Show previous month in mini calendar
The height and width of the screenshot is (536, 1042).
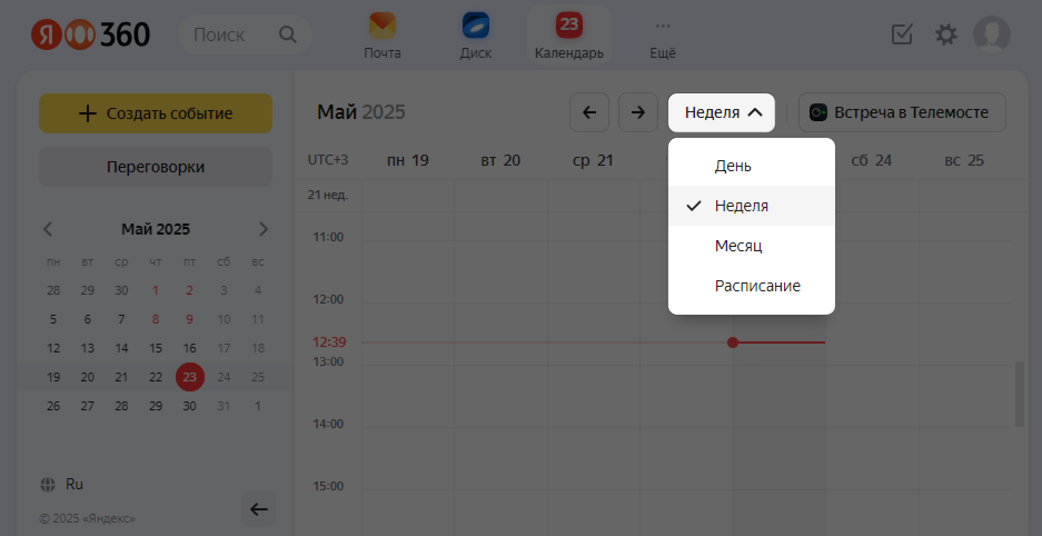coord(48,229)
